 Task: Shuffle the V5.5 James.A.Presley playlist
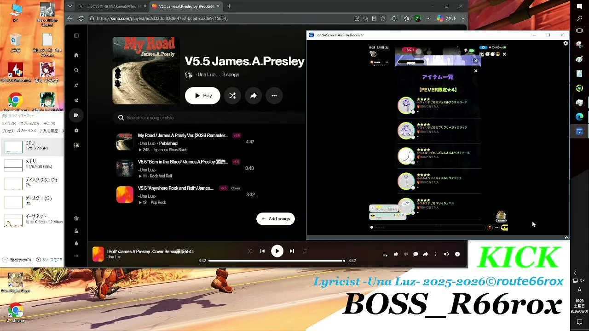232,96
